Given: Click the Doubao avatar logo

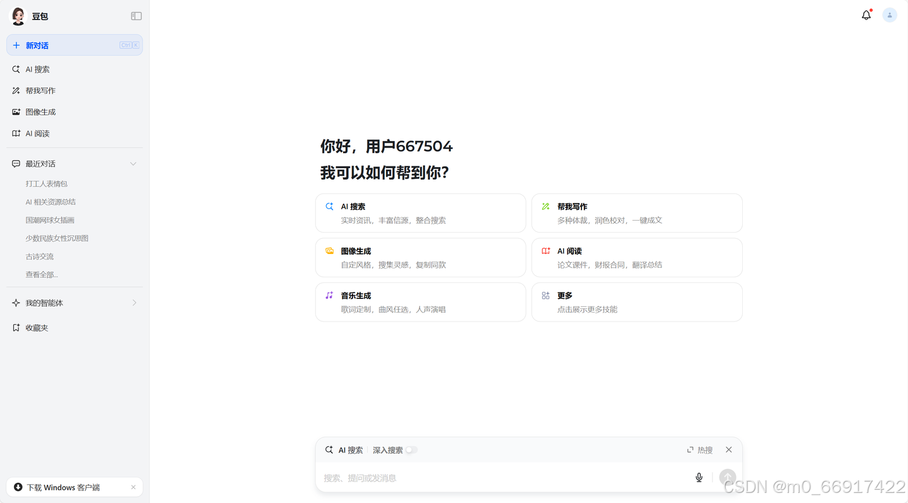Looking at the screenshot, I should [18, 16].
